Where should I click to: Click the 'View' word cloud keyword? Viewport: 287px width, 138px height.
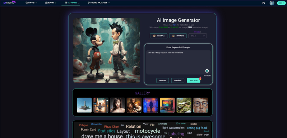click(x=146, y=124)
